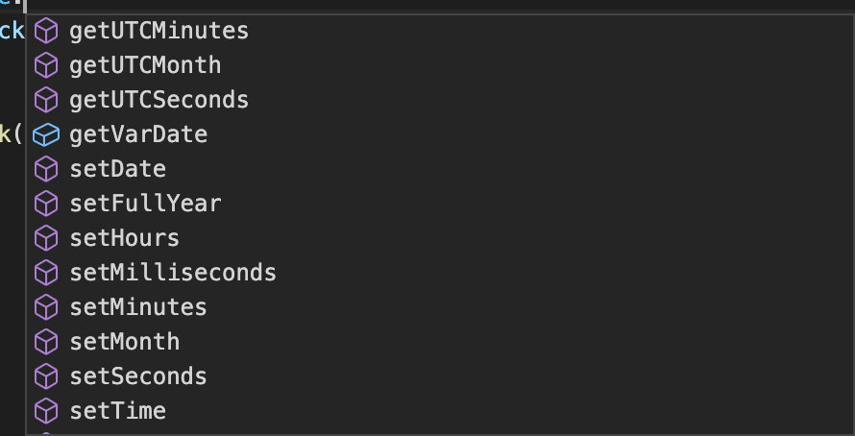Select getVarDate in the suggestion list
Screen dimensions: 855x436
click(440, 134)
